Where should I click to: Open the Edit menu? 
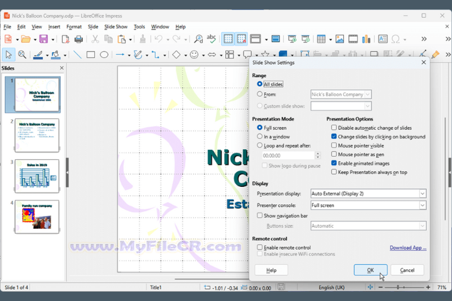tap(21, 27)
